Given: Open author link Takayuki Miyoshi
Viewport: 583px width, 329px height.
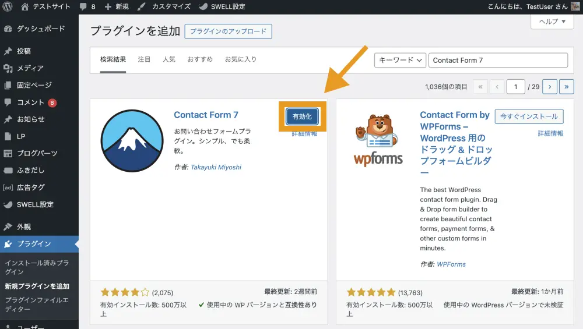Looking at the screenshot, I should (216, 167).
